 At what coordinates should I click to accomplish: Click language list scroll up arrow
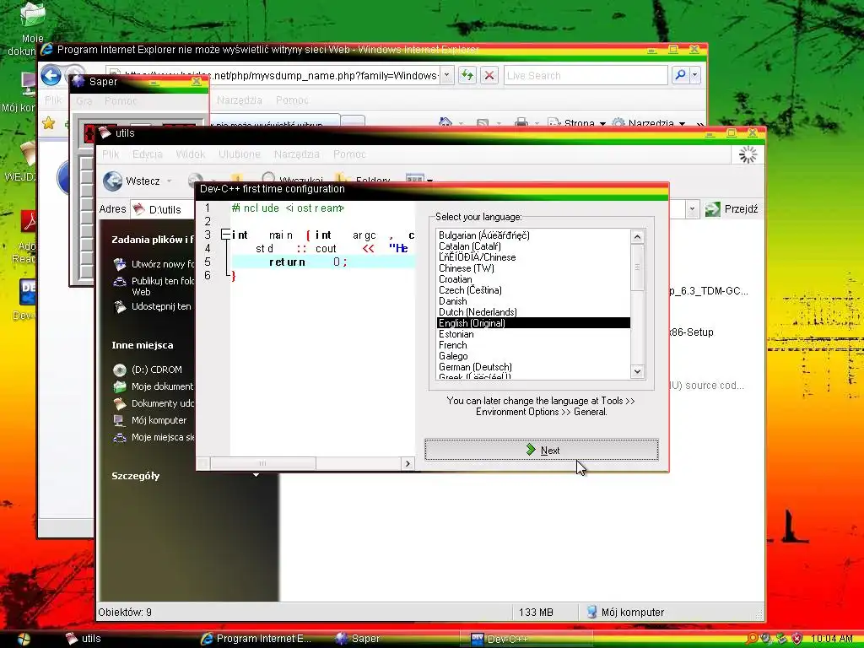coord(637,237)
